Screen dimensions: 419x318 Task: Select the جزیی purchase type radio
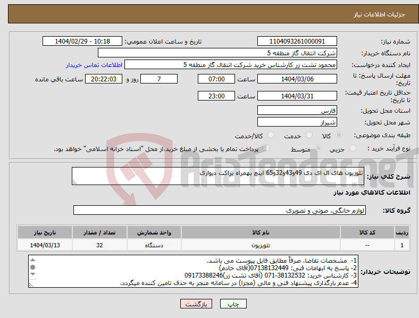[x=353, y=148]
